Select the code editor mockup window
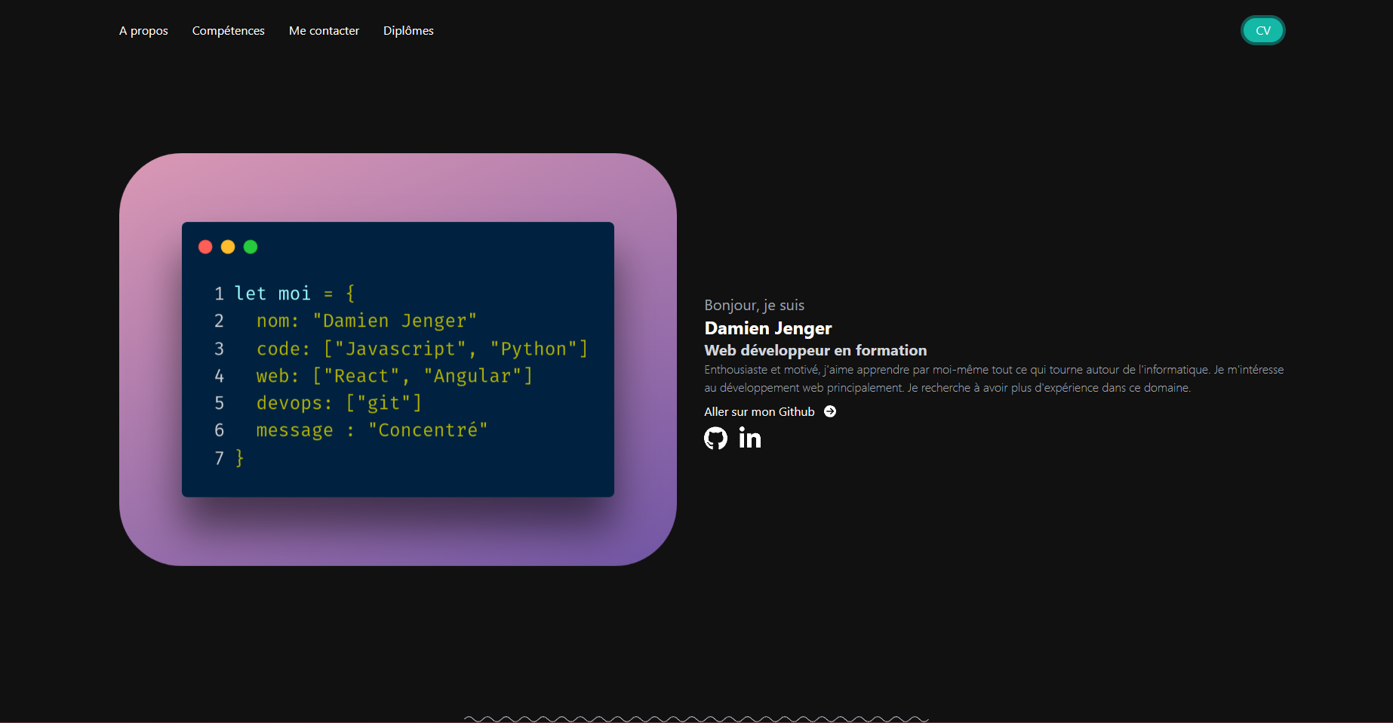This screenshot has height=723, width=1393. (398, 359)
